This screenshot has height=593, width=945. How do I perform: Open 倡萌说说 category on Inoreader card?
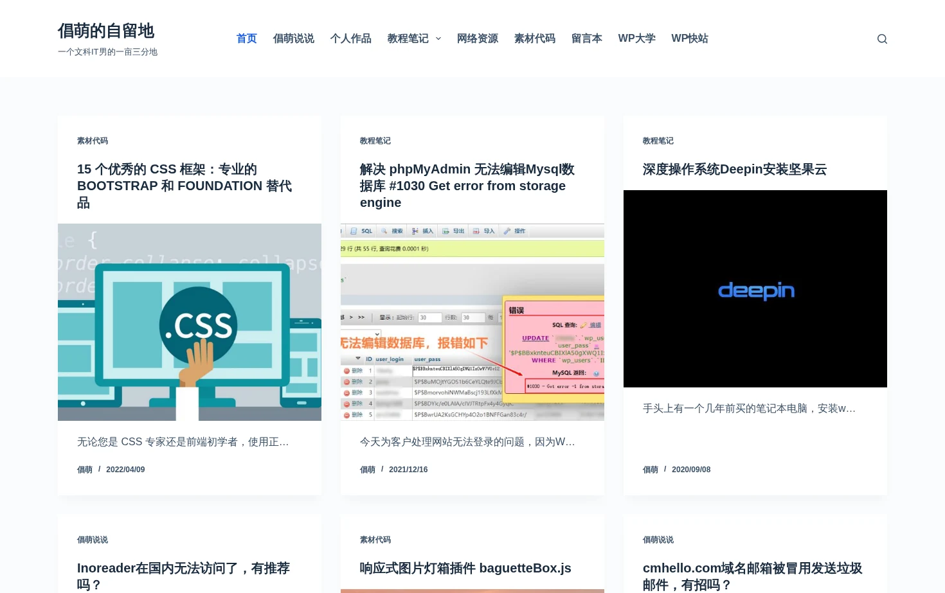point(93,540)
